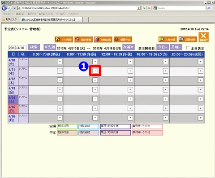Click the 月曜~ start-day button
215x178 pixels.
pos(176,47)
